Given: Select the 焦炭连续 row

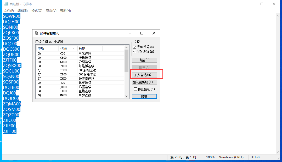Looking at the screenshot, I should [80, 83].
